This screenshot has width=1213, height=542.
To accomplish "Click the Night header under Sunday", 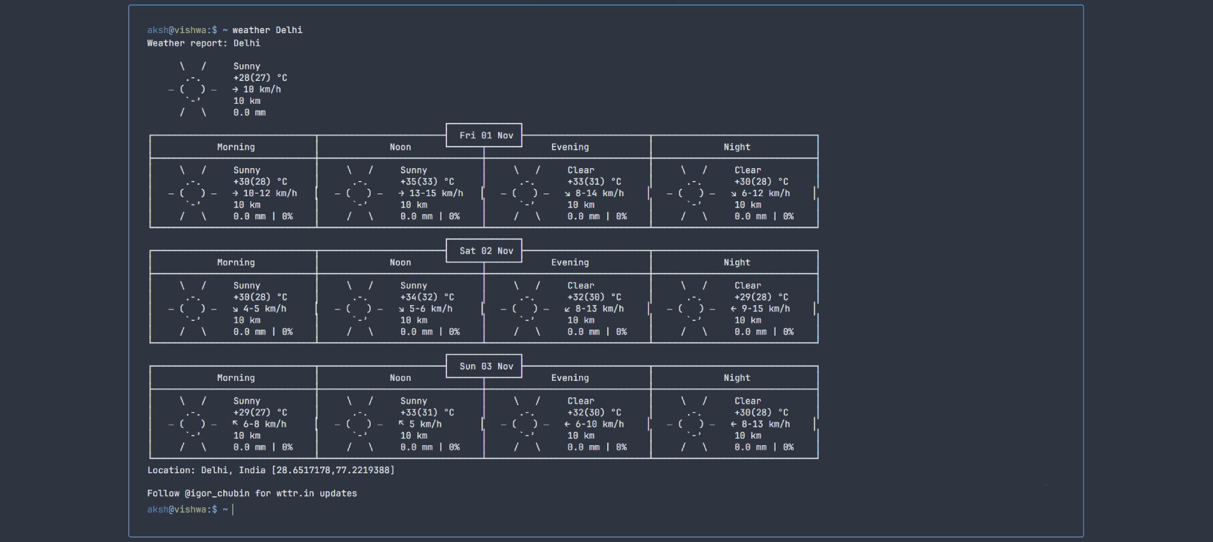I will click(737, 378).
